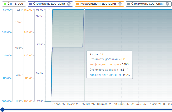
Task: Click the 13 нояб. 25 date label
Action: [121, 104]
